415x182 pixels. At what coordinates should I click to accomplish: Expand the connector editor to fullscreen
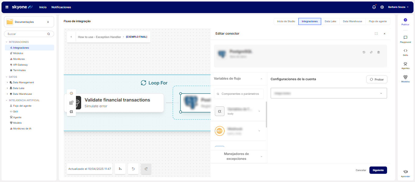tap(376, 34)
